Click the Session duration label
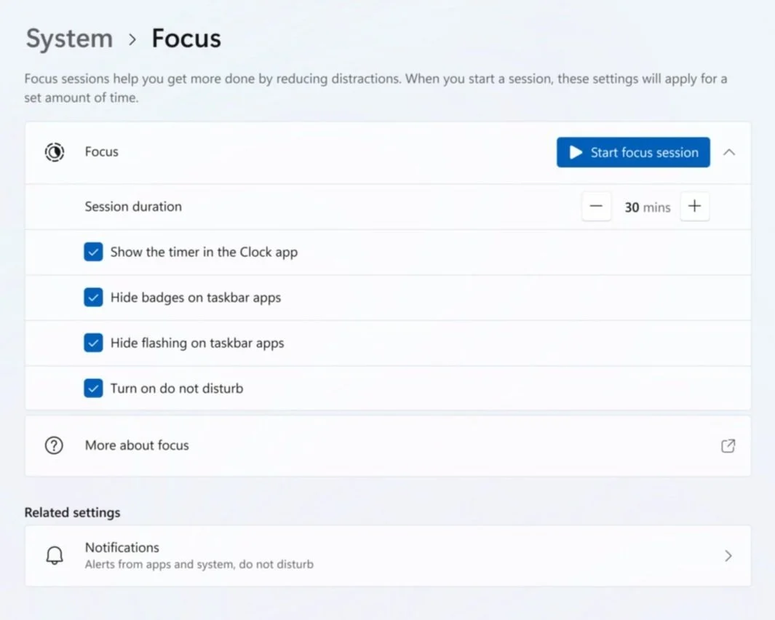The height and width of the screenshot is (620, 775). (133, 207)
